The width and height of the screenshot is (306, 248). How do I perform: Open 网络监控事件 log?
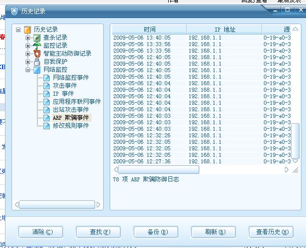(71, 78)
